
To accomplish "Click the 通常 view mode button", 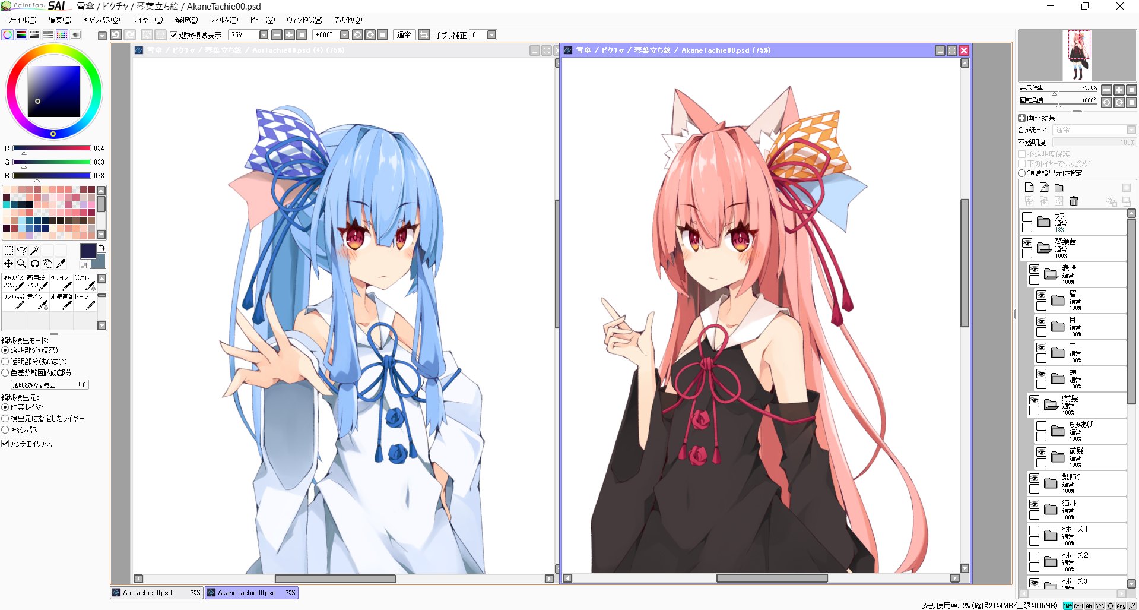I will 404,35.
